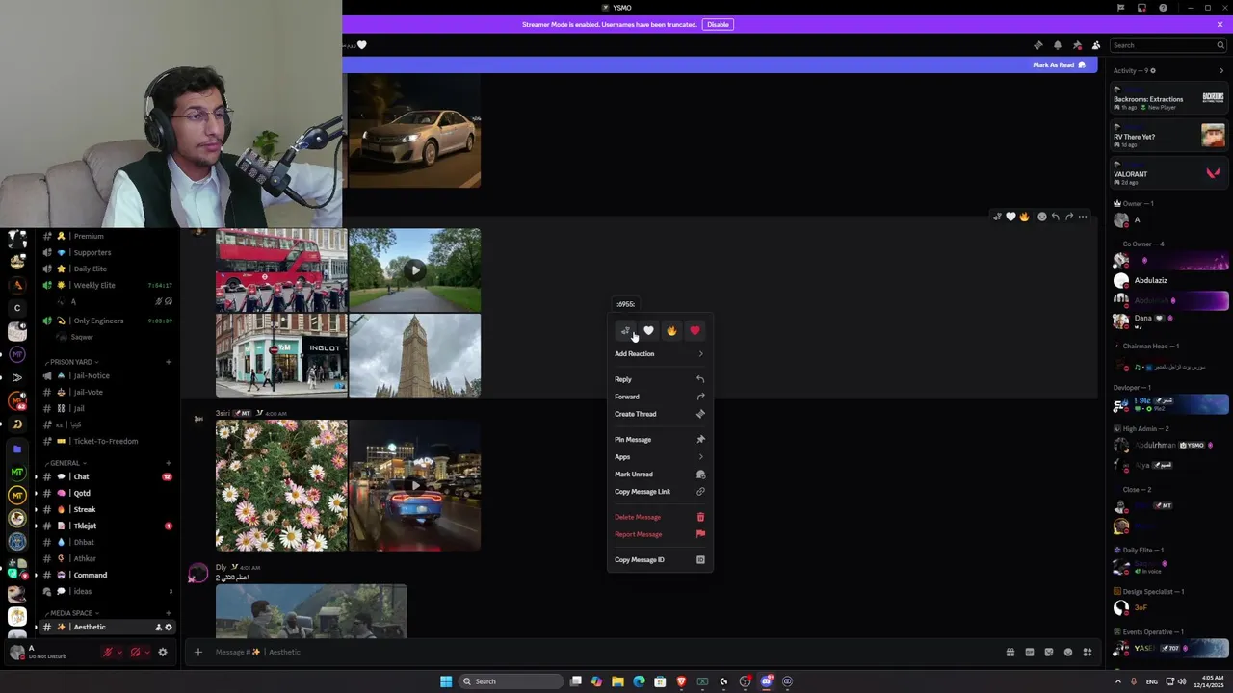Open Pinned Messages icon in header
Viewport: 1233px width, 693px height.
click(x=1077, y=45)
